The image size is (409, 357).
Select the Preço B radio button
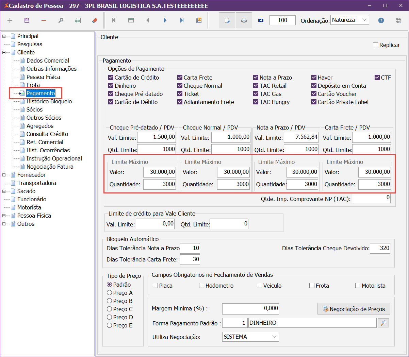click(110, 301)
